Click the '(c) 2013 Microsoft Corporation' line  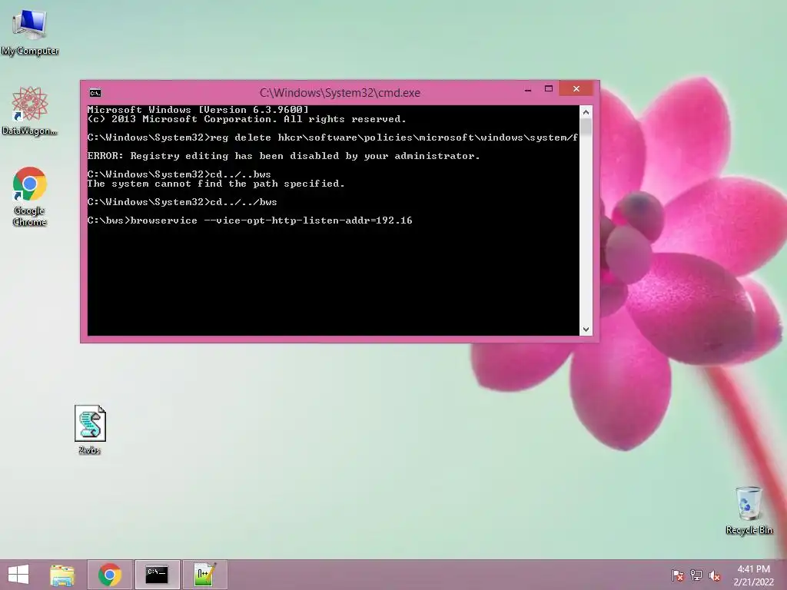click(x=247, y=119)
